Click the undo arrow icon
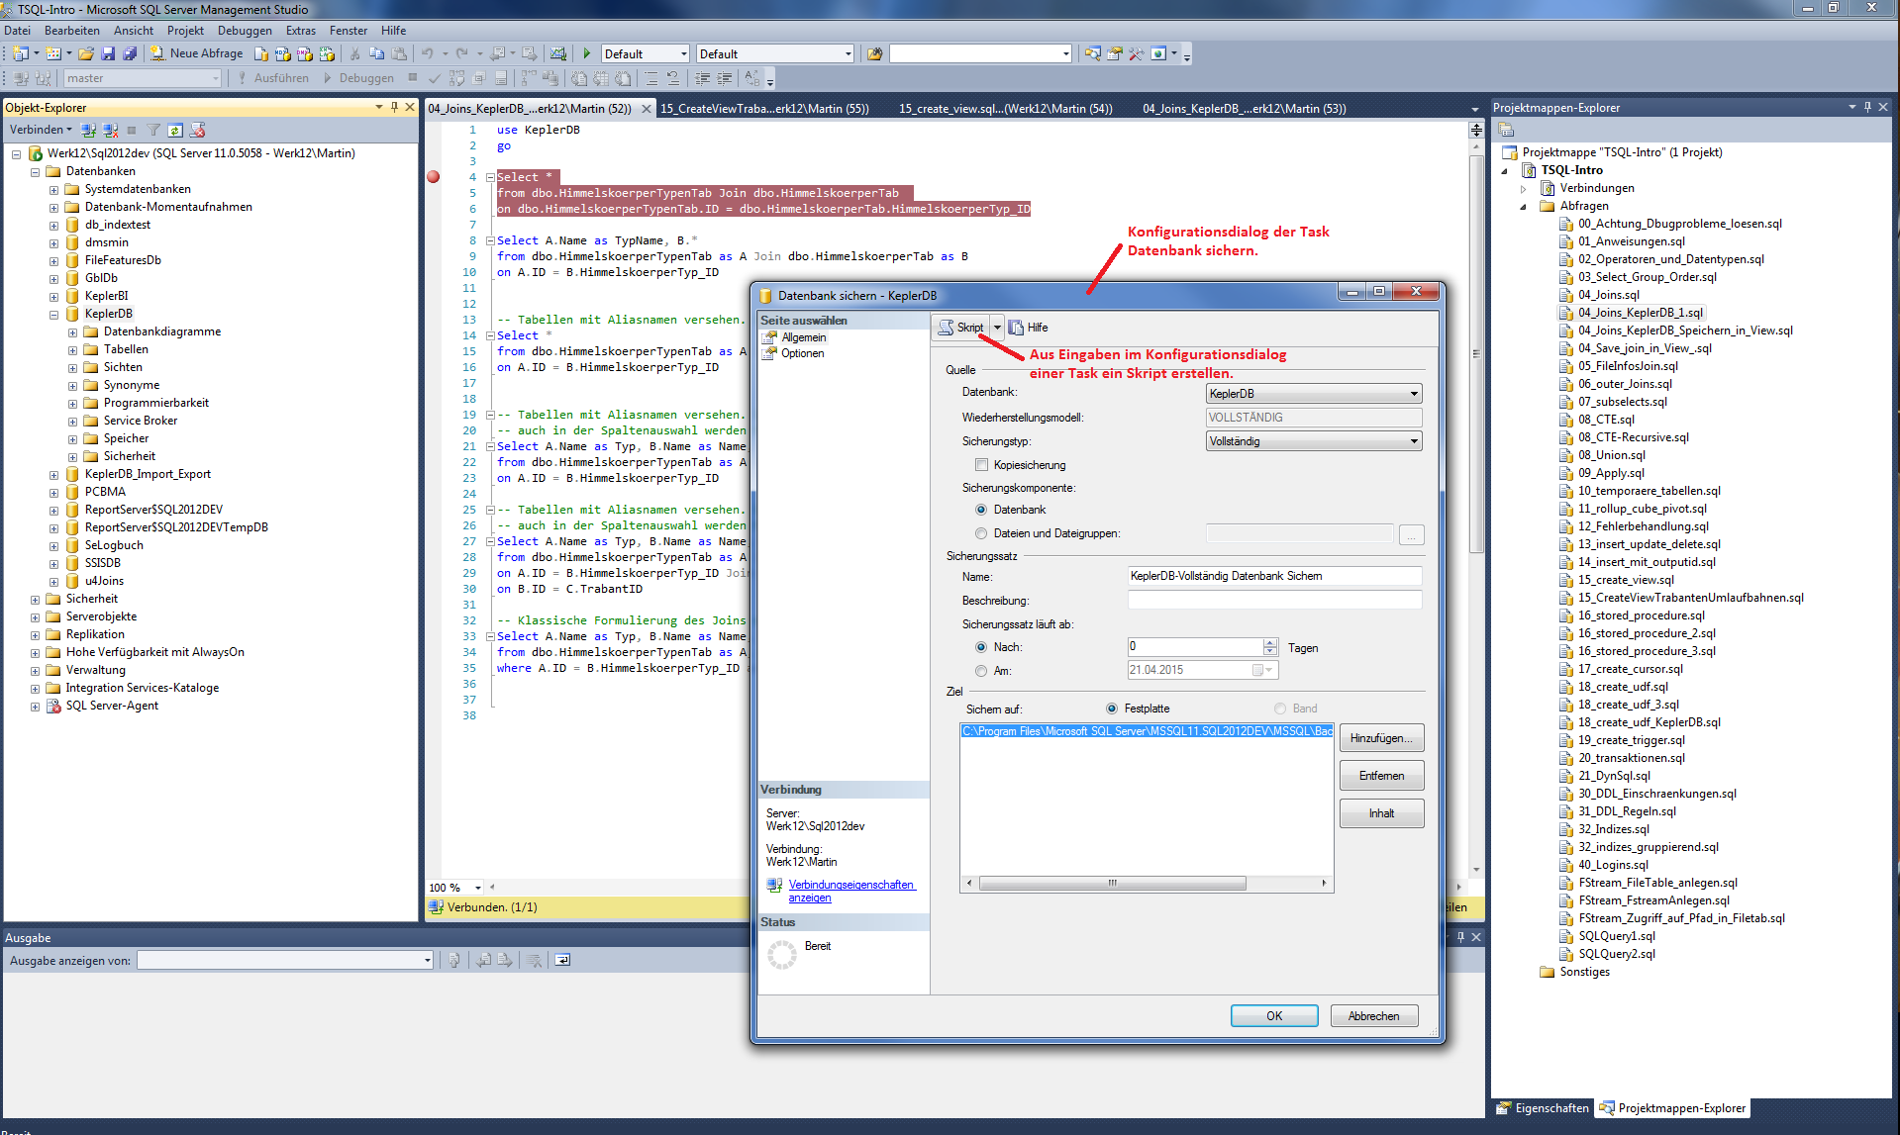The width and height of the screenshot is (1900, 1135). point(427,53)
